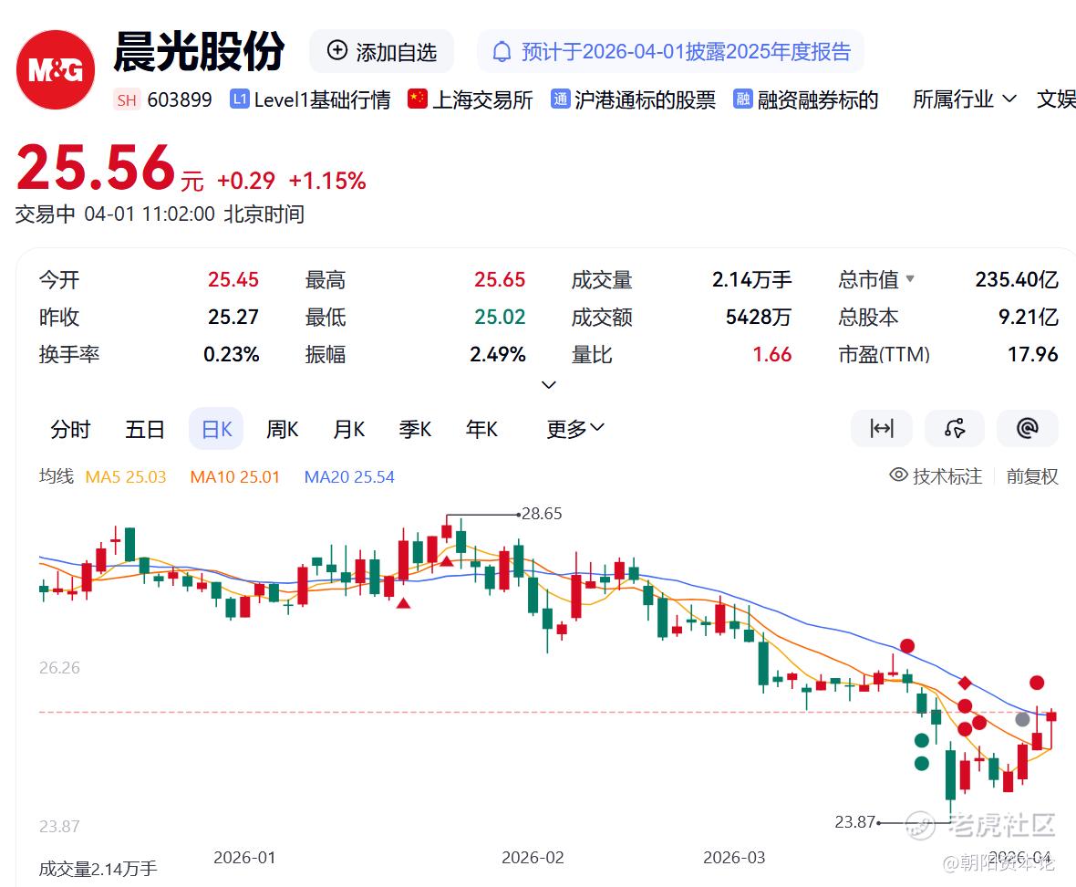
Task: Click the 均线 indicator label
Action: tap(57, 476)
